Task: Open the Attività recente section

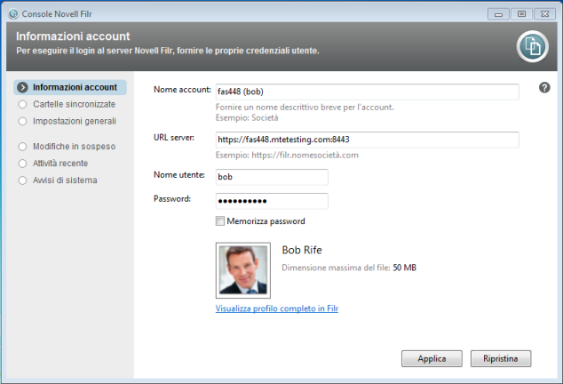Action: (x=53, y=164)
